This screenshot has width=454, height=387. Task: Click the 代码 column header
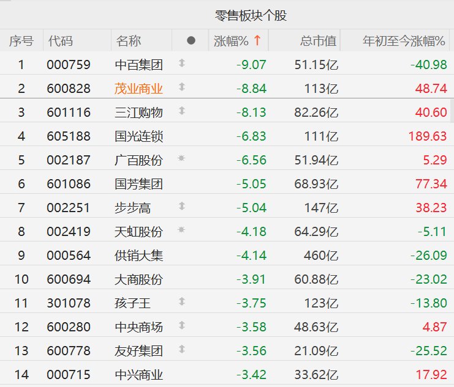(x=61, y=41)
